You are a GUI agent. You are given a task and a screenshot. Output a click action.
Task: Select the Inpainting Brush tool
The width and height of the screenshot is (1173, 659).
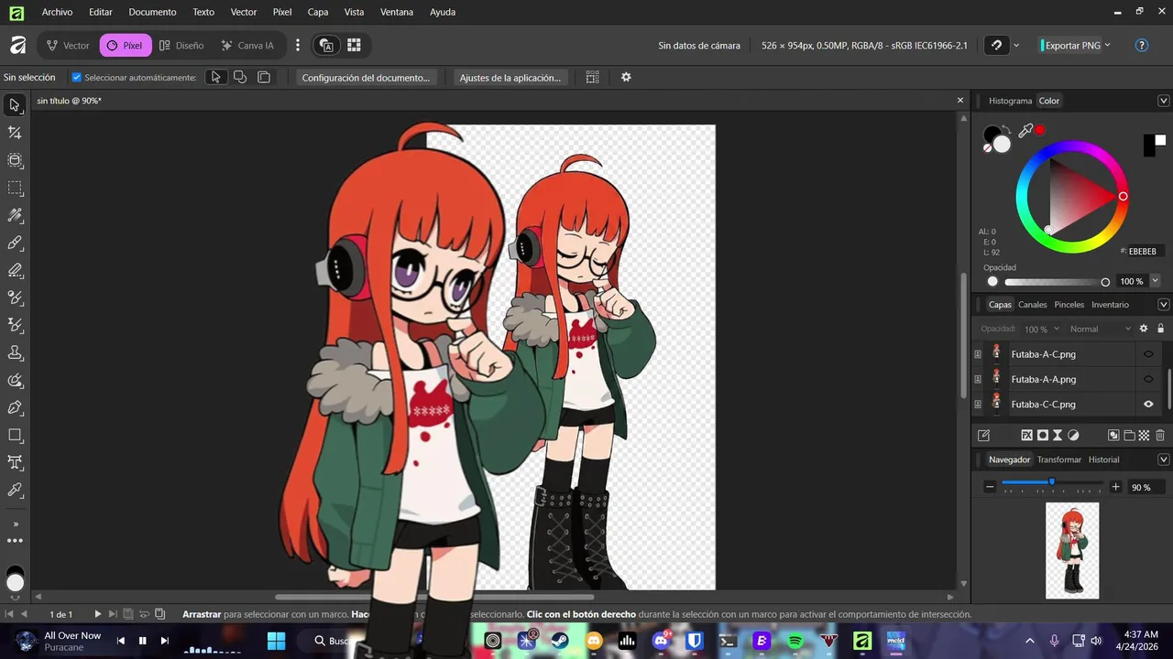click(x=15, y=325)
